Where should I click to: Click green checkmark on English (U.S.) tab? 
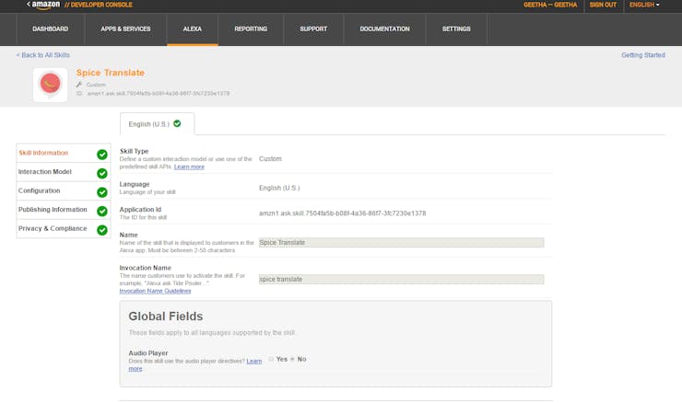(177, 124)
